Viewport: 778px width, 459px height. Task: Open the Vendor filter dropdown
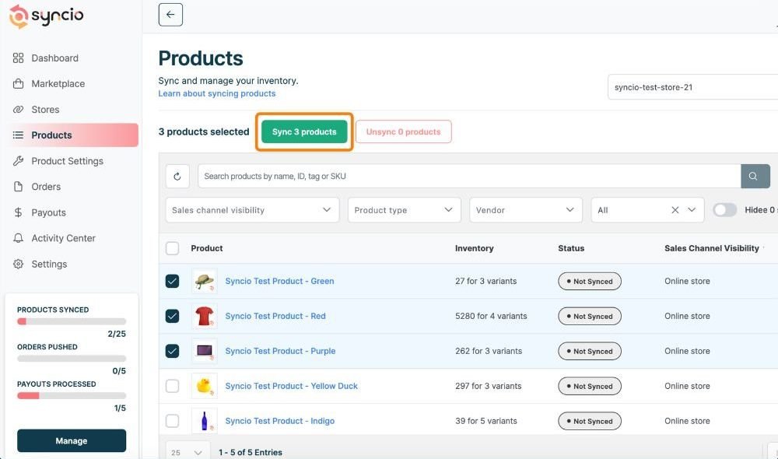525,210
